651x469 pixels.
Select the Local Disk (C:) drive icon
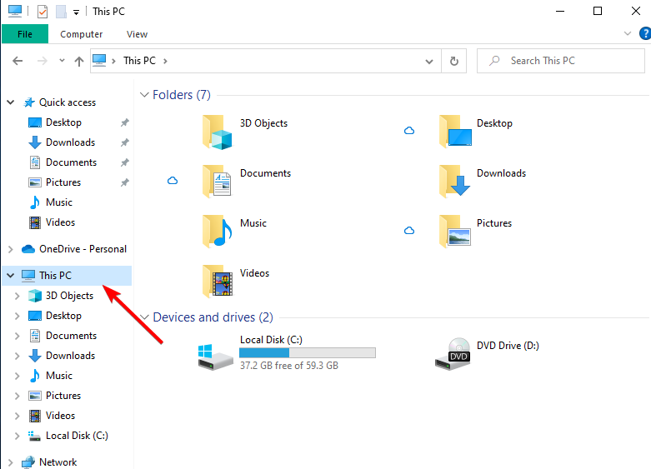tap(215, 357)
